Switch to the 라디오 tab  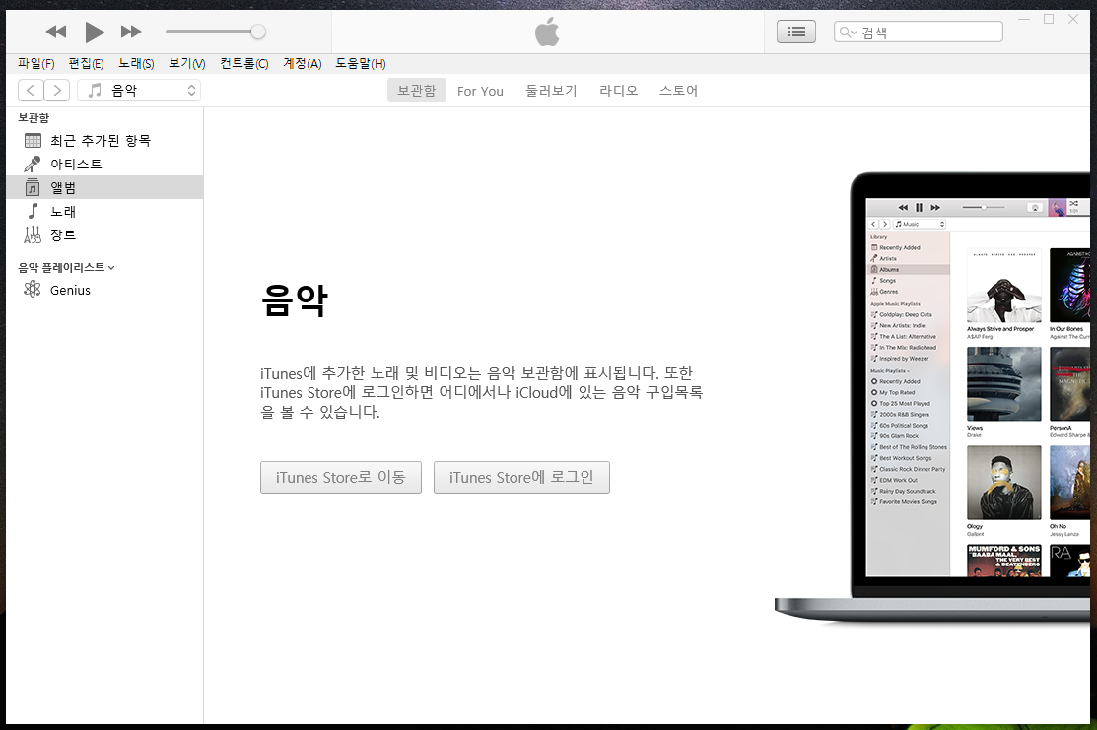point(618,91)
